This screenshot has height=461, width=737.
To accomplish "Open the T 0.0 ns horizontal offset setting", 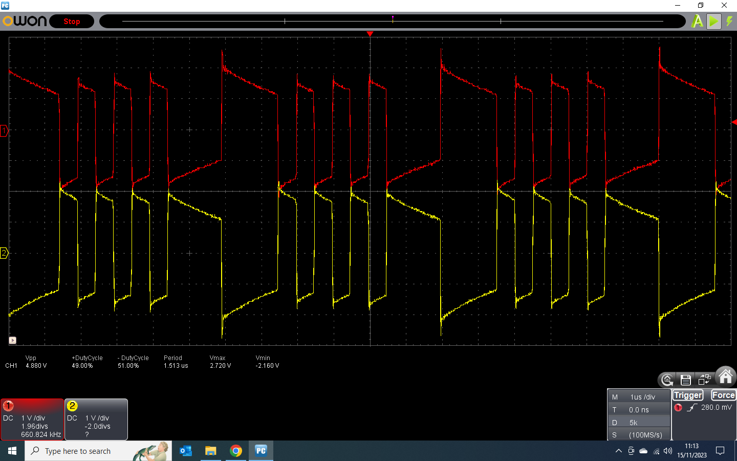I will [639, 410].
